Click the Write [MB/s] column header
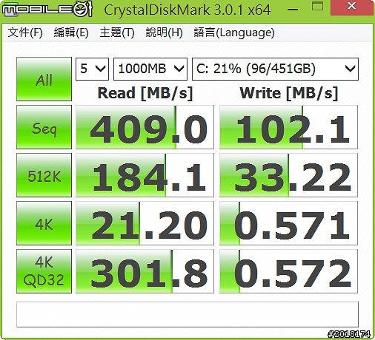This screenshot has height=340, width=375. click(288, 94)
